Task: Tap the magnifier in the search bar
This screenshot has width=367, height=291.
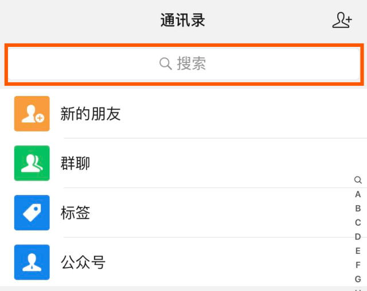Action: (x=166, y=63)
